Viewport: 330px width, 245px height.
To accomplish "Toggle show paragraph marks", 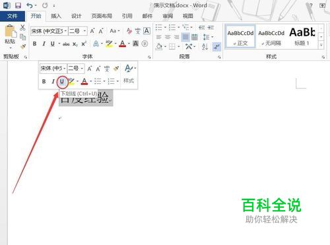I will (x=216, y=46).
